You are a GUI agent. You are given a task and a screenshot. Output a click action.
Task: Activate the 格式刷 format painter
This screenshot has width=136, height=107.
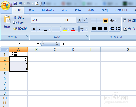[20, 29]
